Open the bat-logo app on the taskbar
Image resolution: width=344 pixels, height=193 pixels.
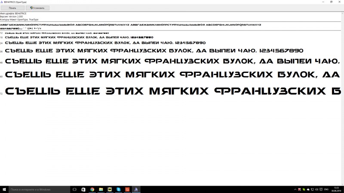[110, 190]
